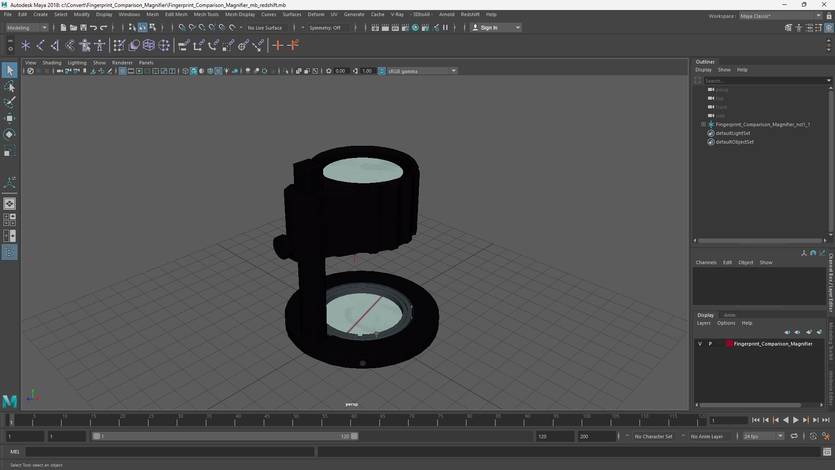
Task: Click the Pause viewport icon
Action: click(x=445, y=27)
